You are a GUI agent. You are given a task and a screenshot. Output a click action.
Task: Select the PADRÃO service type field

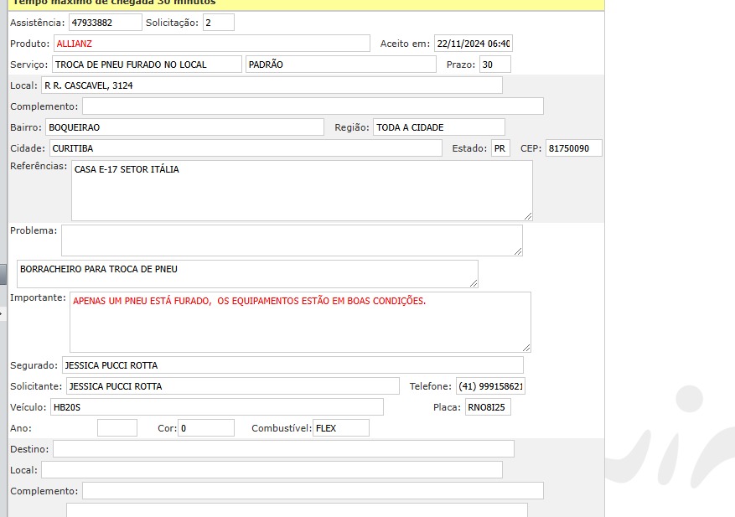pyautogui.click(x=340, y=65)
